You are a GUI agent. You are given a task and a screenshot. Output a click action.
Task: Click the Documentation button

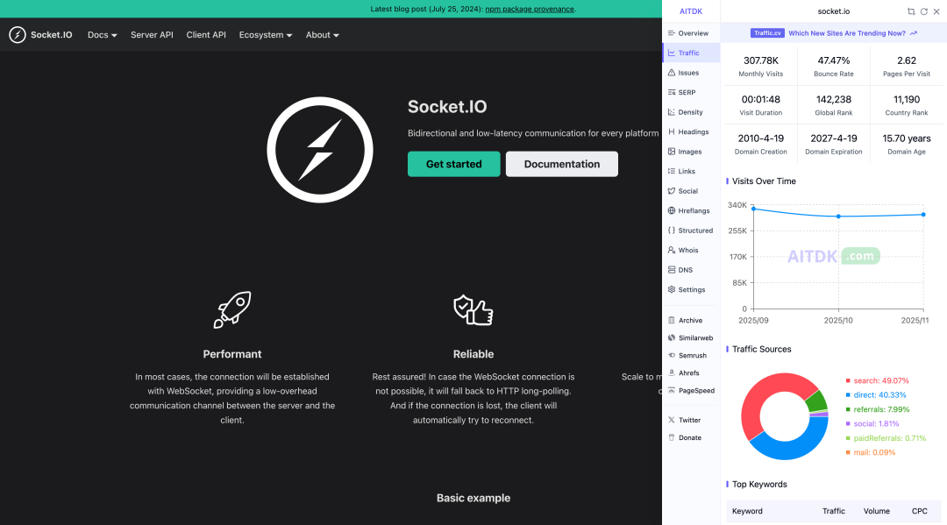[562, 164]
